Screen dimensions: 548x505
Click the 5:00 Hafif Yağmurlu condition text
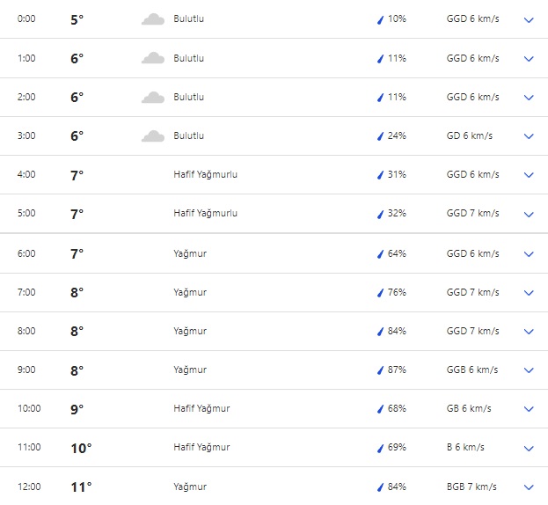point(205,213)
